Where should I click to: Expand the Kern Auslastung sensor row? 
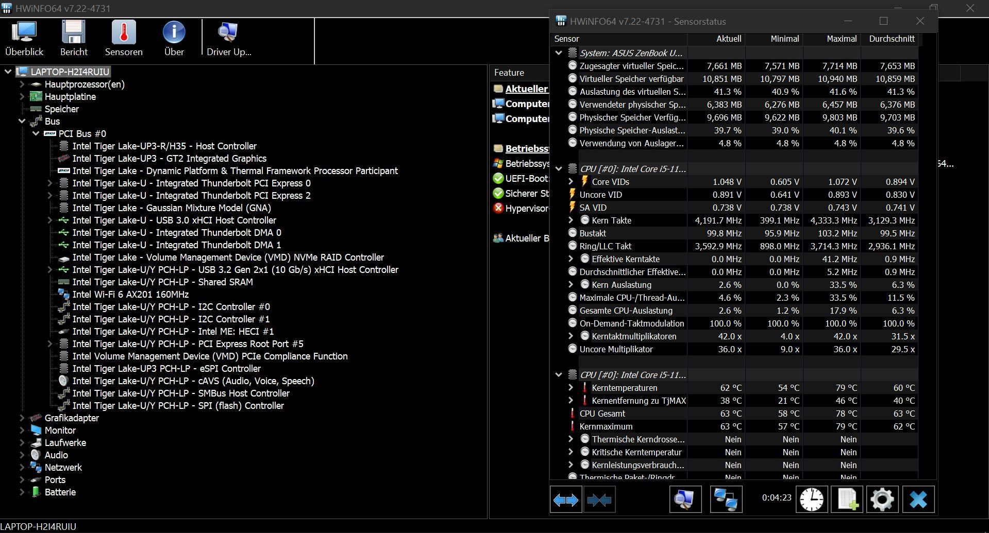571,284
